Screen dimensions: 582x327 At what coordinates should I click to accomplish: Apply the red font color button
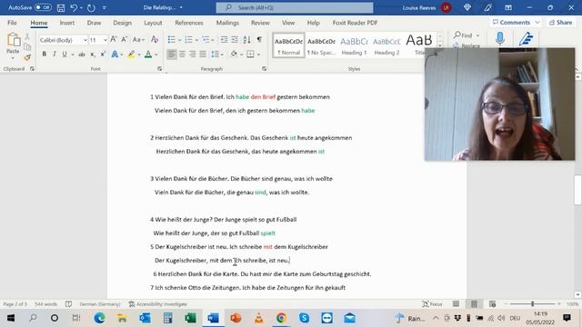click(148, 54)
